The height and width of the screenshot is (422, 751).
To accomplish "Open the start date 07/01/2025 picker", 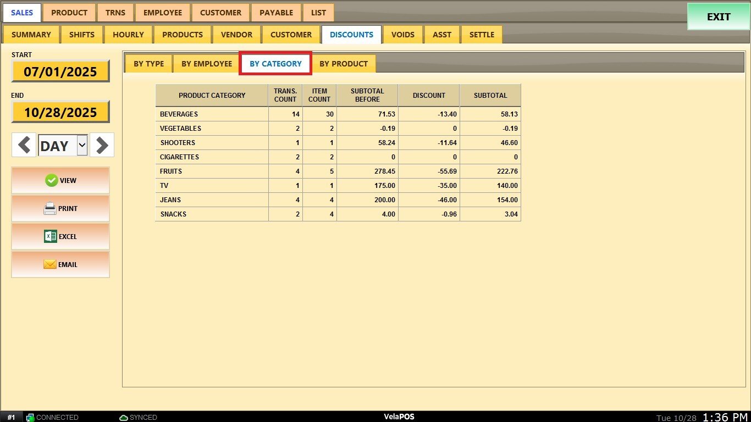I will (x=60, y=71).
